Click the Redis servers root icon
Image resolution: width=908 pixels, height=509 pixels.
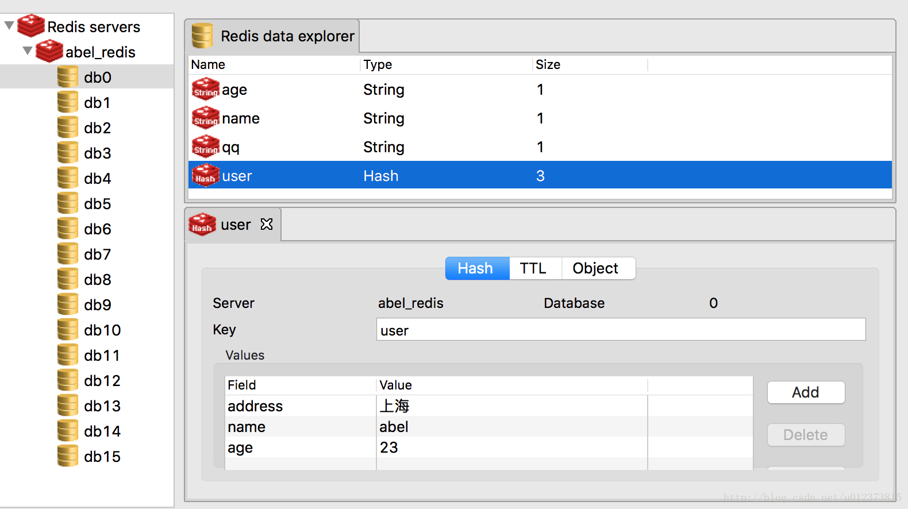[x=31, y=26]
